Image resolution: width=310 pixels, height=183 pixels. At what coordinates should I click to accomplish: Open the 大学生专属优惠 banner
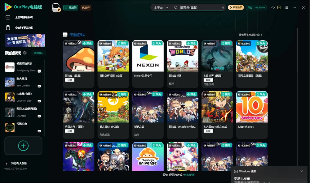[x=25, y=40]
